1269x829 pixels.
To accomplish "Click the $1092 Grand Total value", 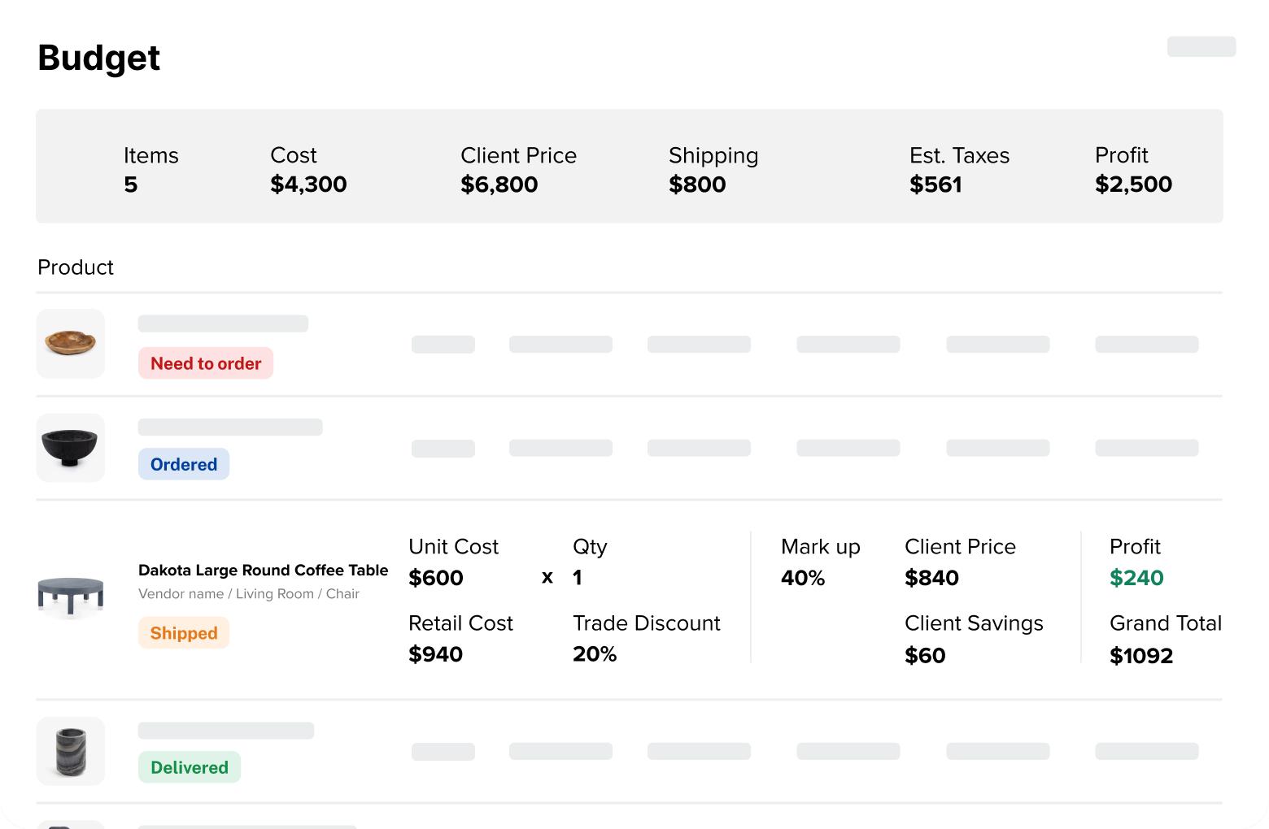I will 1141,656.
